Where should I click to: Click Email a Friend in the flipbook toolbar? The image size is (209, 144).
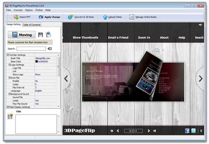(x=118, y=37)
